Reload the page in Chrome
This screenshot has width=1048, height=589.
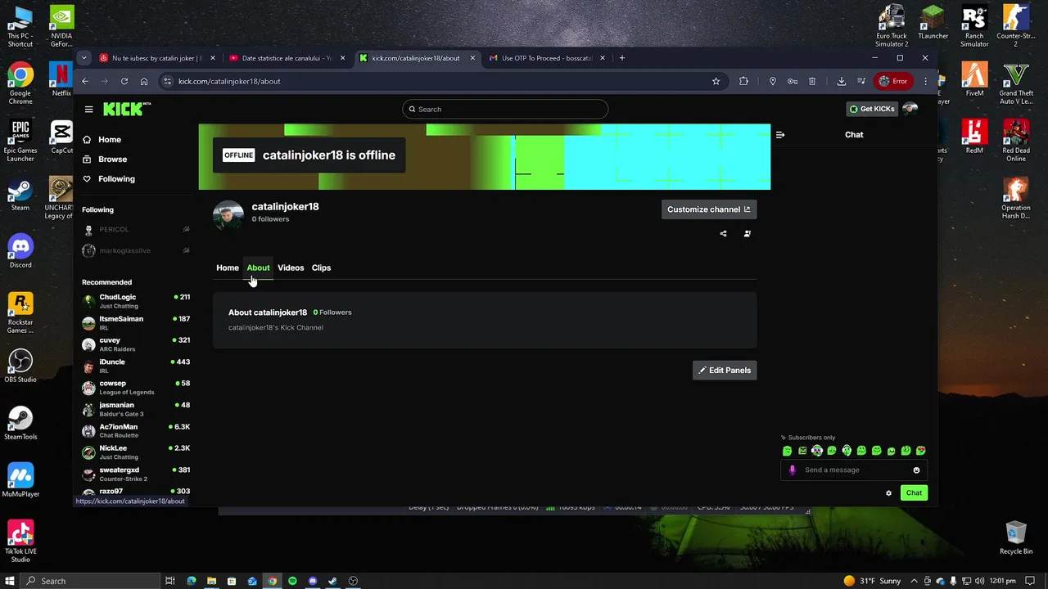click(124, 81)
